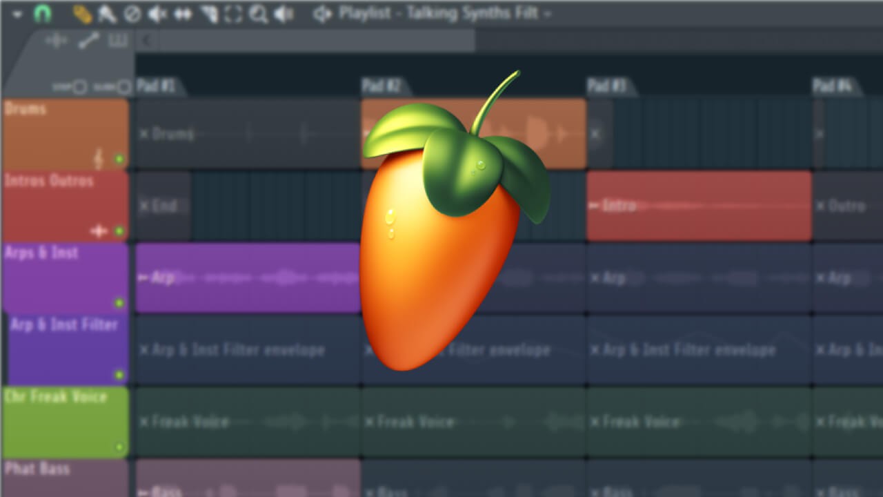Toggle the magnet snap icon
This screenshot has width=883, height=497.
point(43,13)
